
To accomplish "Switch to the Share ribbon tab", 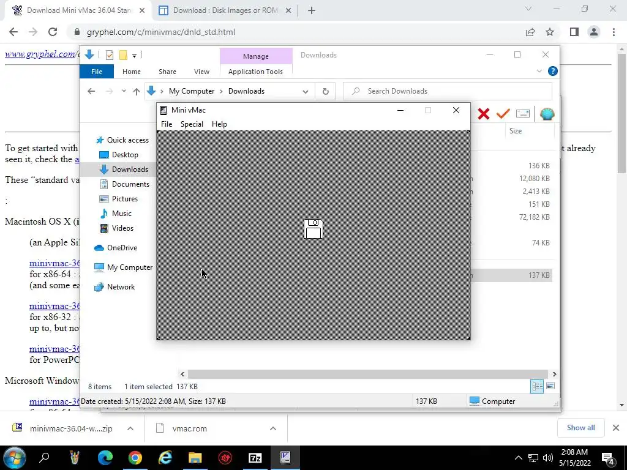I will coord(167,72).
